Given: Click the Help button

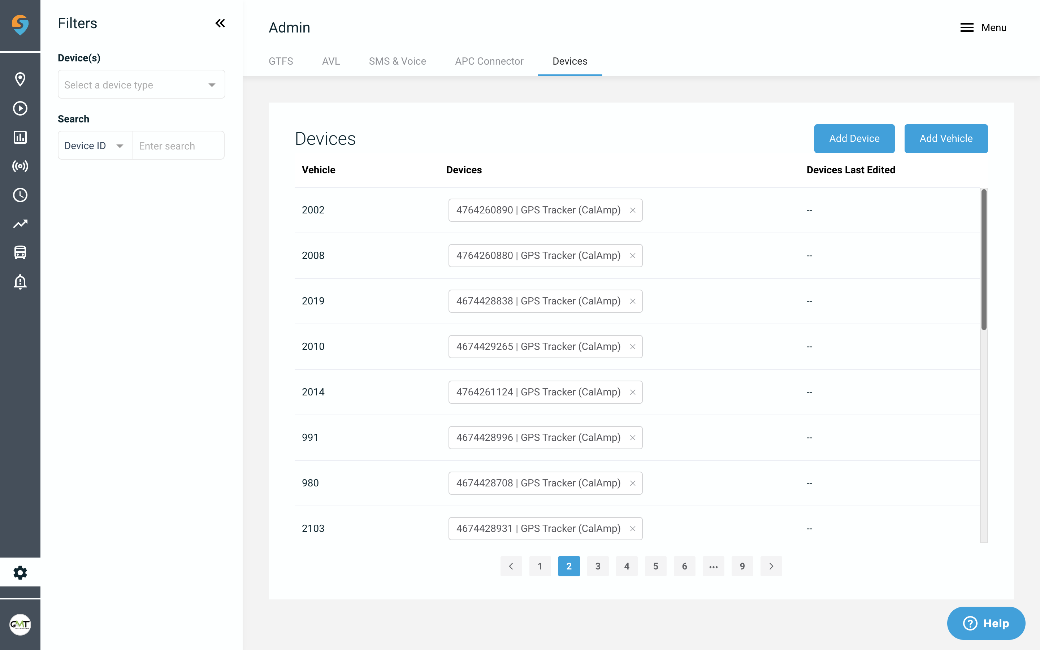Looking at the screenshot, I should (x=986, y=623).
